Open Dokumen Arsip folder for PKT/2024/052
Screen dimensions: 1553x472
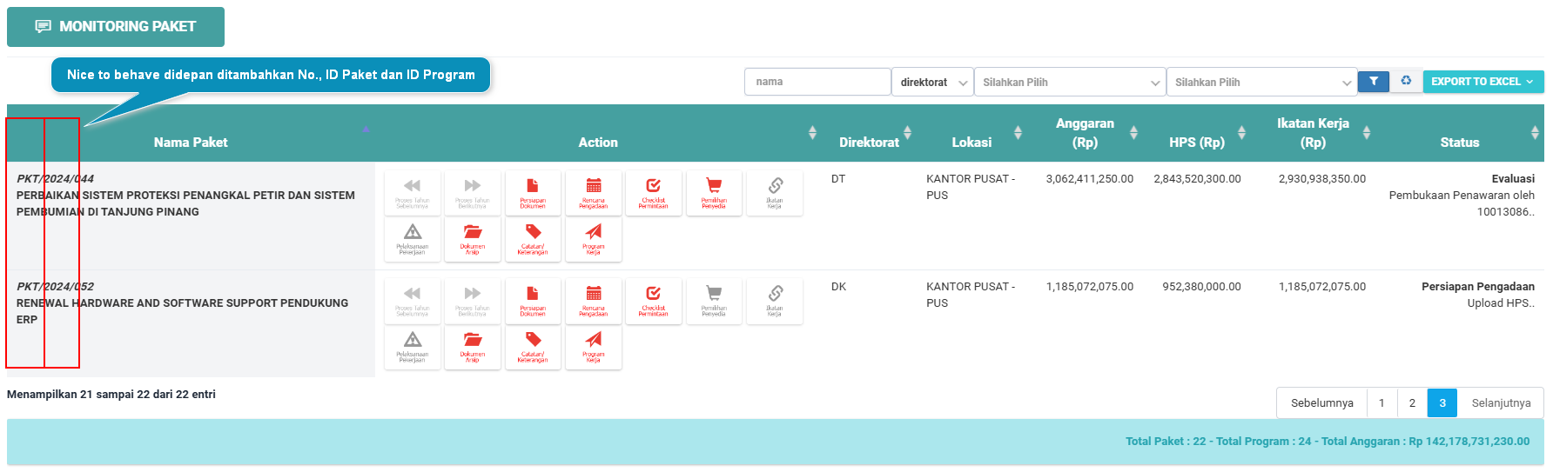[473, 346]
